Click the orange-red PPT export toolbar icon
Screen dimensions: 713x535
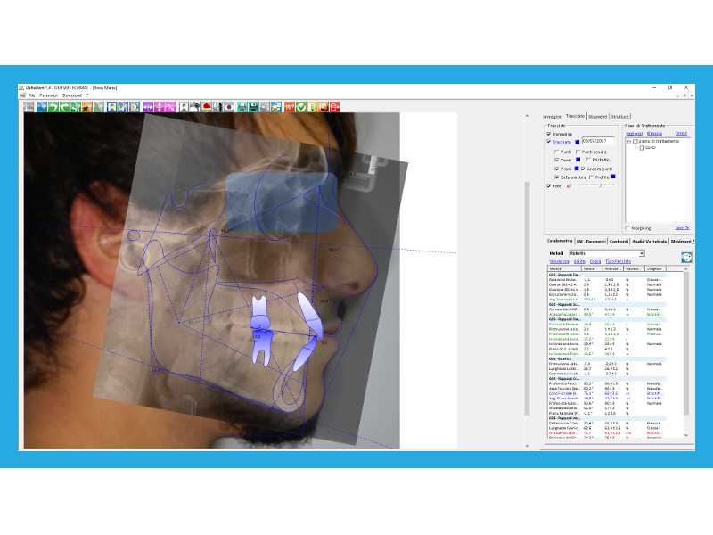click(x=289, y=107)
